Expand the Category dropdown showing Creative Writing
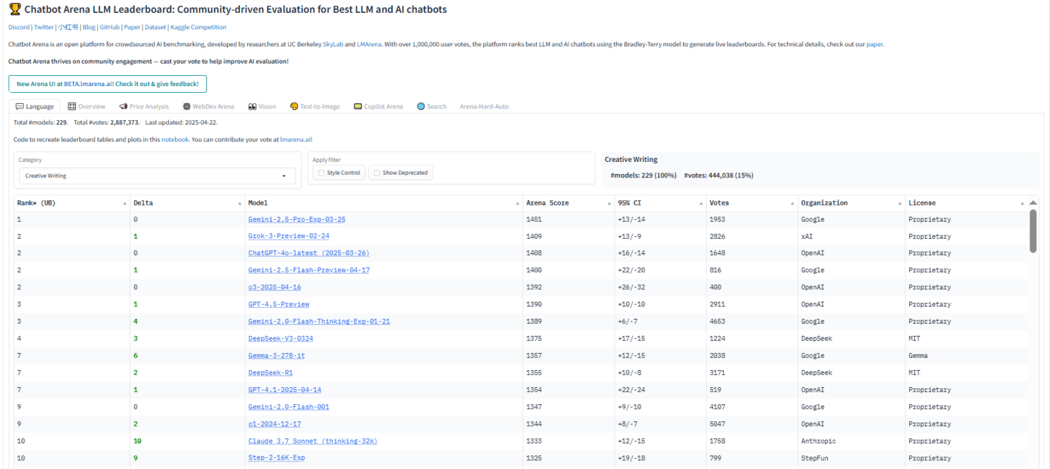1050x469 pixels. [x=284, y=176]
